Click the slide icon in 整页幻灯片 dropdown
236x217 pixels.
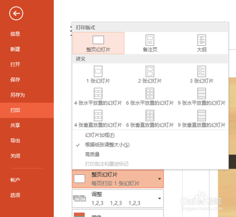point(79,179)
